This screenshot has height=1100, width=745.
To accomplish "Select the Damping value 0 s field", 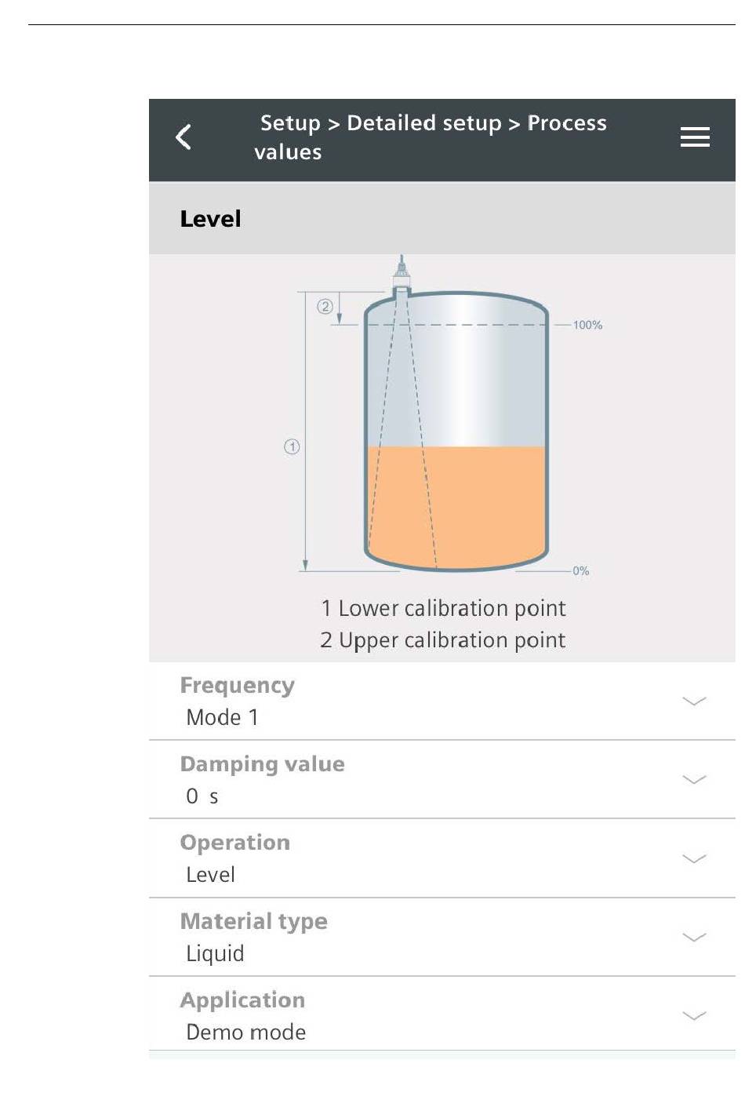I will coord(442,780).
